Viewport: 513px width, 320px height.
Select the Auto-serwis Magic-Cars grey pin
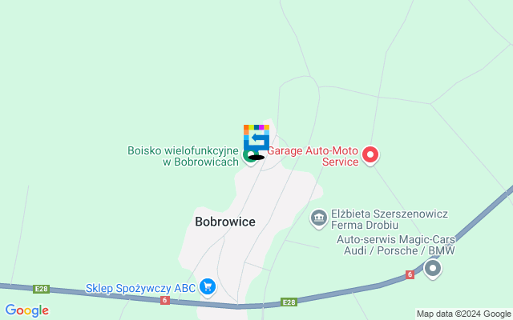pyautogui.click(x=433, y=269)
